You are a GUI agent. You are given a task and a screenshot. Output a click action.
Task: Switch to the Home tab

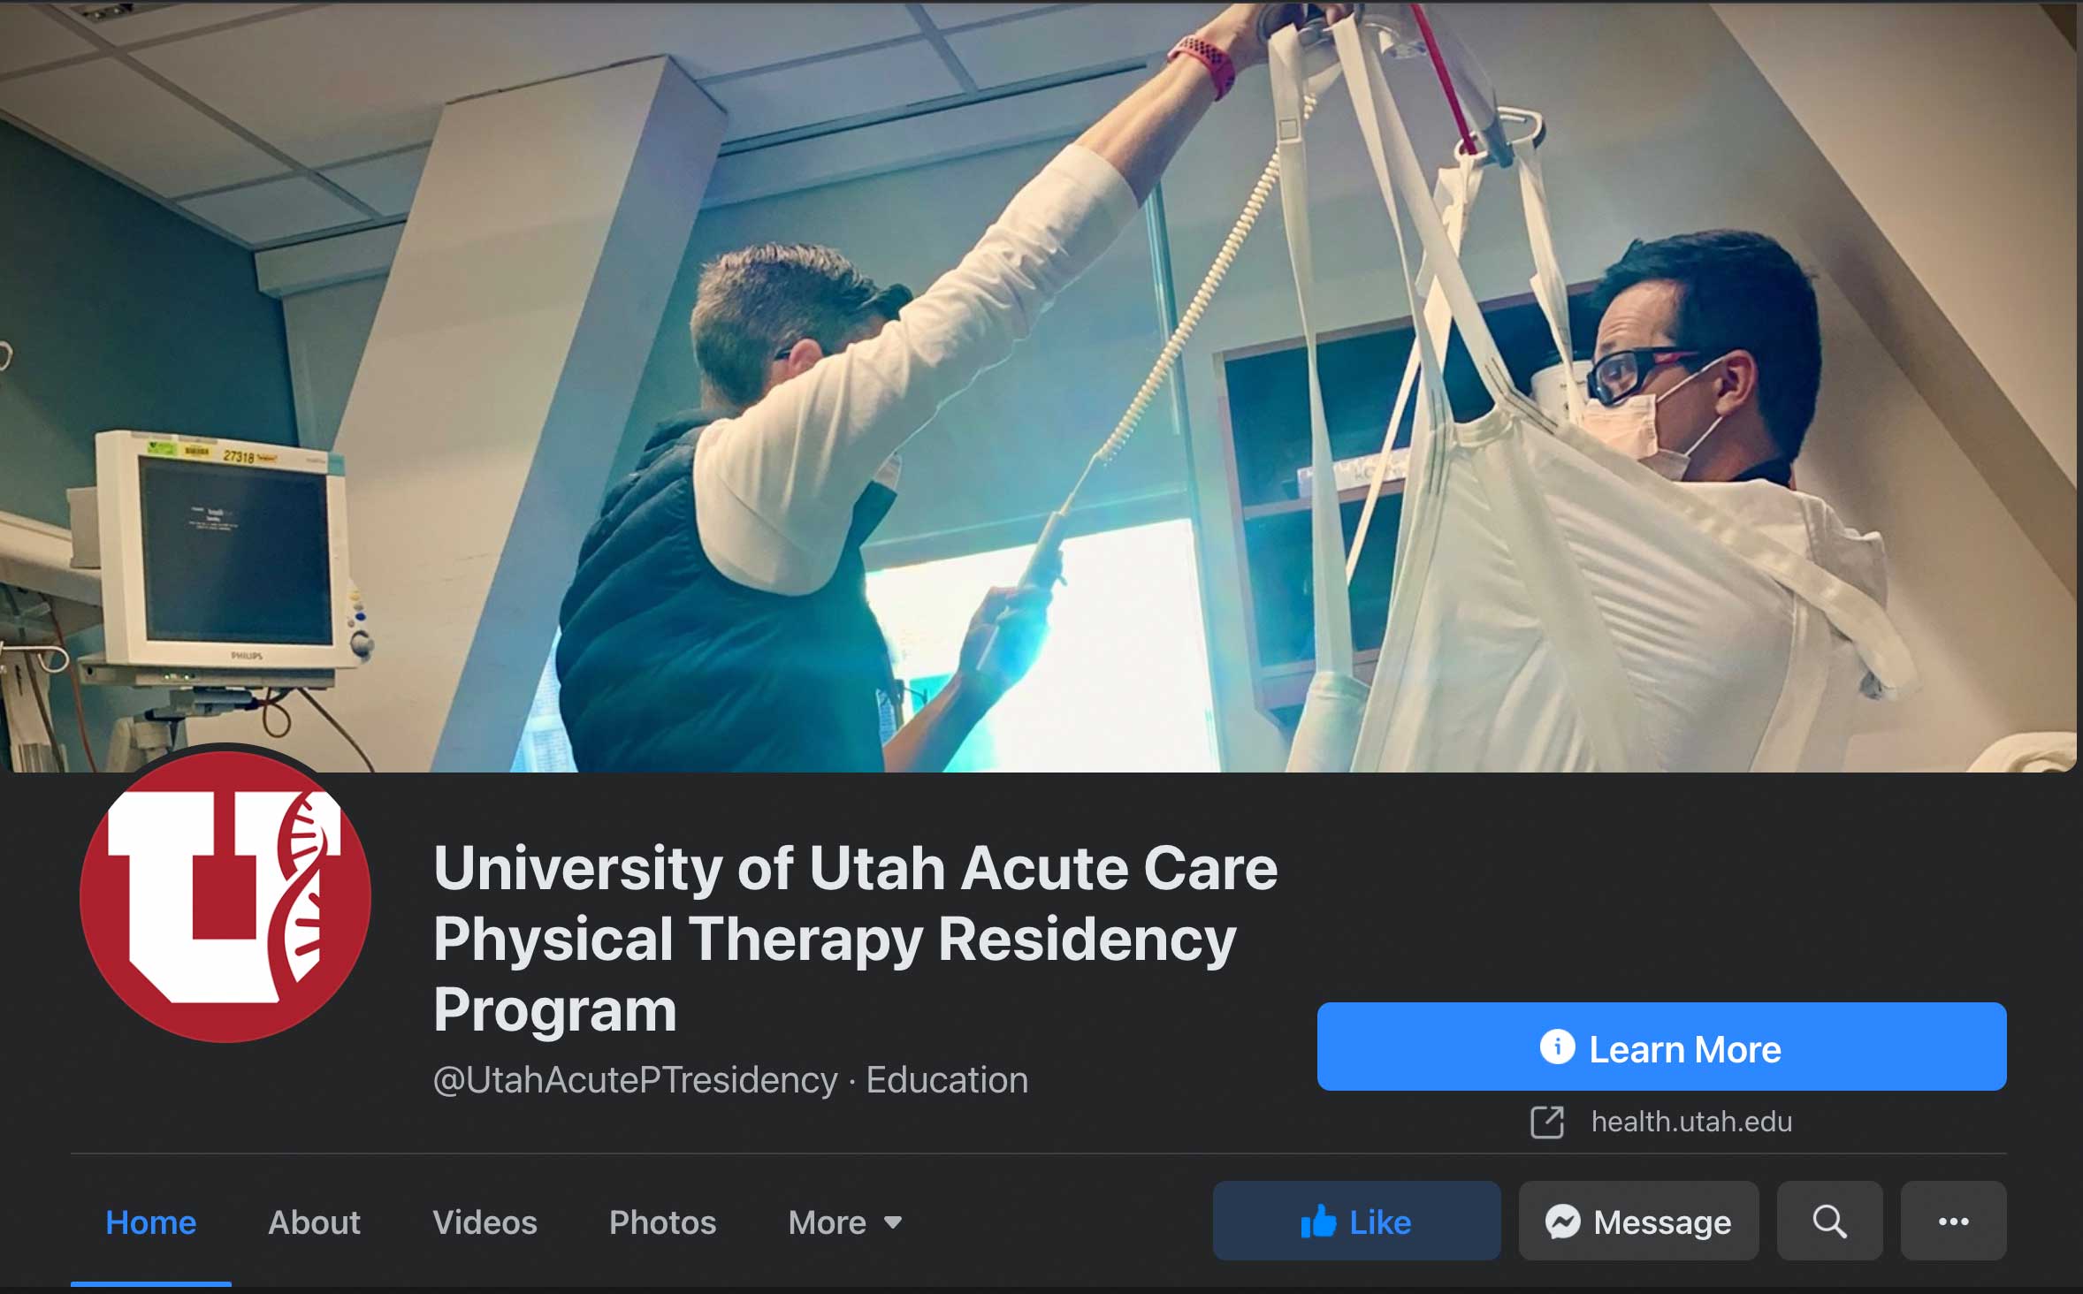(150, 1222)
